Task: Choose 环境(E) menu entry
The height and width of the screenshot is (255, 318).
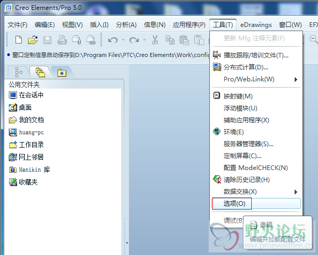Action: [x=256, y=132]
